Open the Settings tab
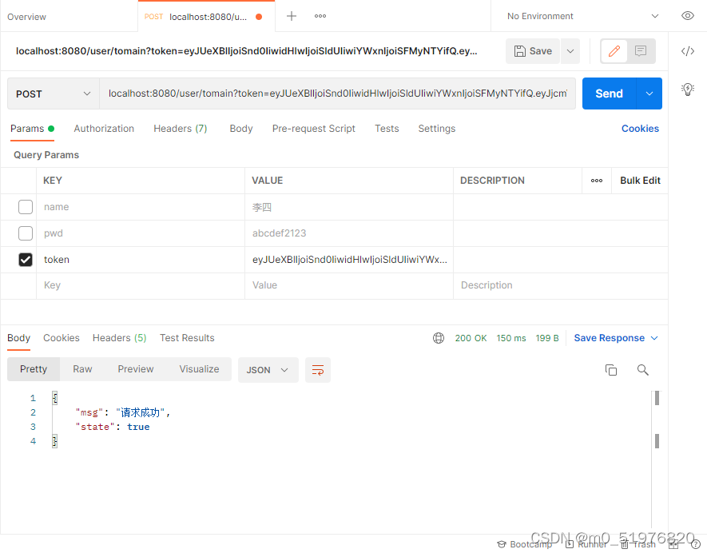 click(x=437, y=129)
